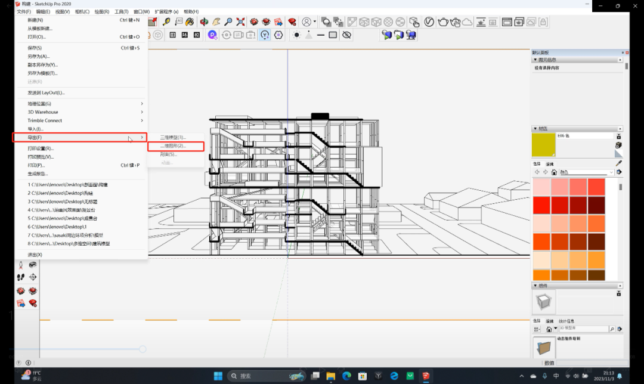Select the Pan hand tool
This screenshot has height=384, width=644.
click(x=216, y=22)
